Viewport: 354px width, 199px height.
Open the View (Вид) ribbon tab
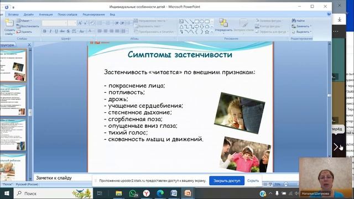point(112,14)
